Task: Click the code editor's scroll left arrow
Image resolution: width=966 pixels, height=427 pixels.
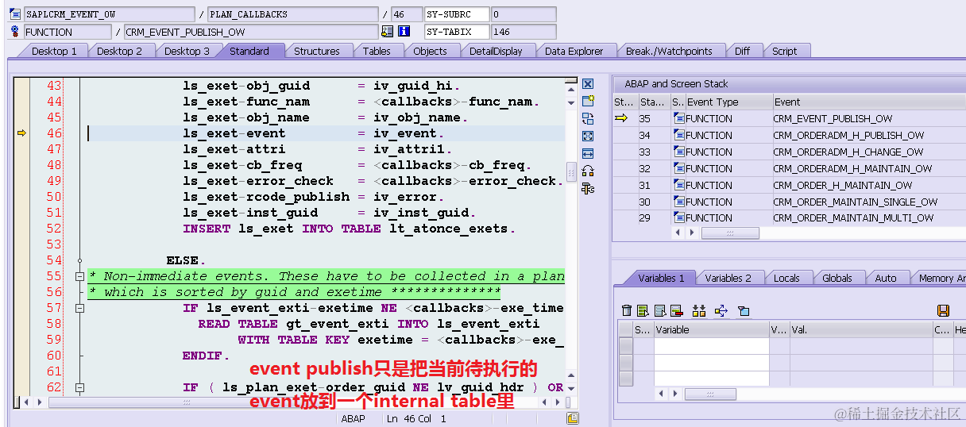Action: (x=26, y=402)
